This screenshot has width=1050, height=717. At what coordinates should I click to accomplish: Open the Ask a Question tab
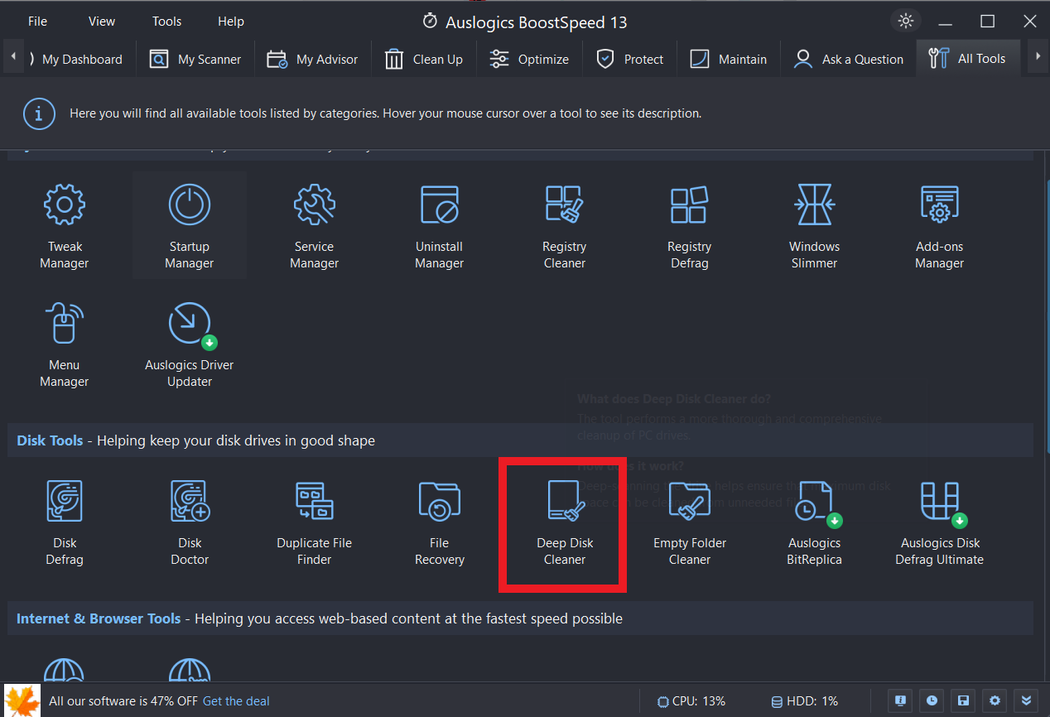point(849,59)
